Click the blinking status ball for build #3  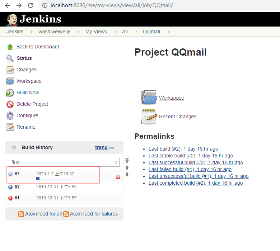click(10, 174)
